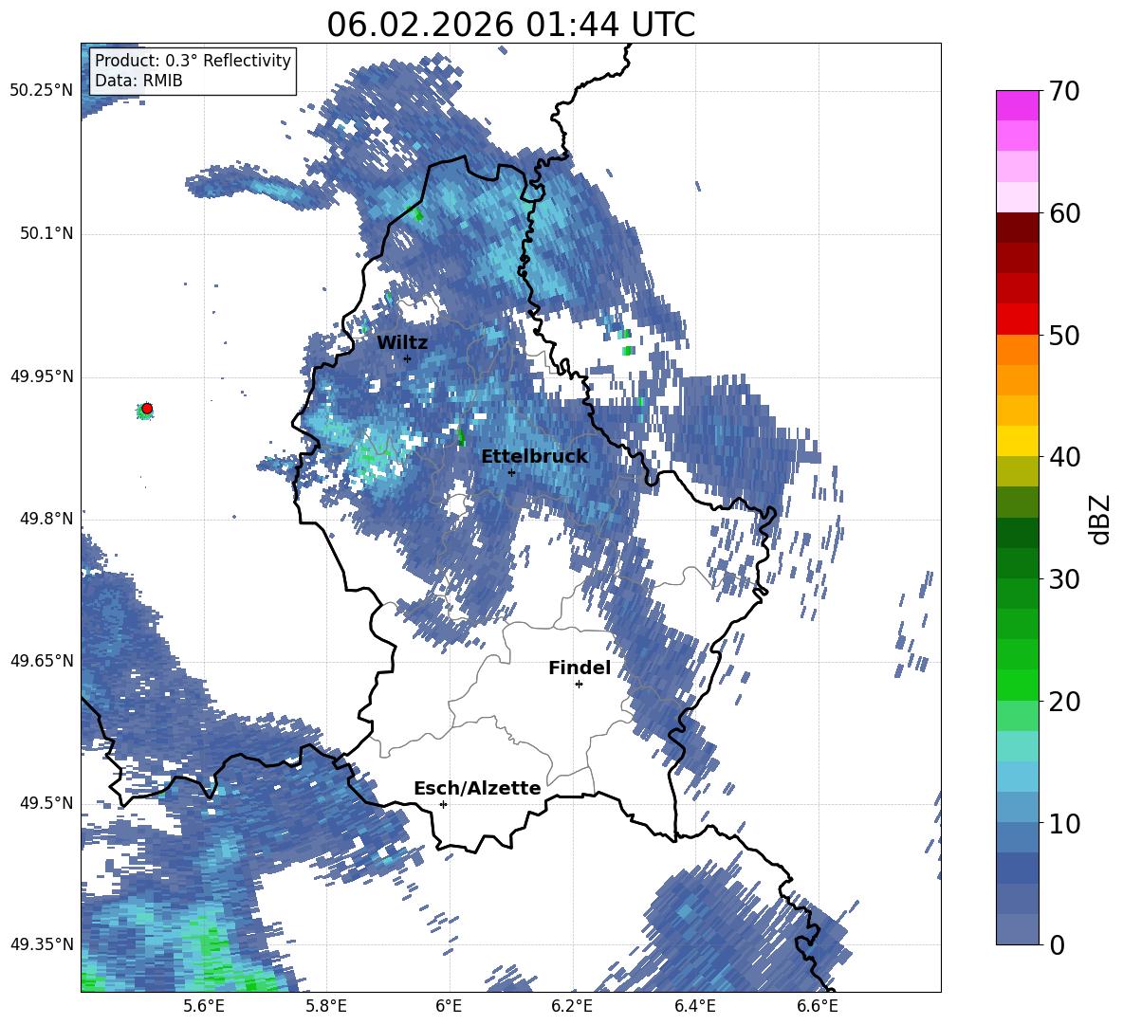1123x1025 pixels.
Task: Click the colorbar tick label 40
Action: [x=1064, y=457]
